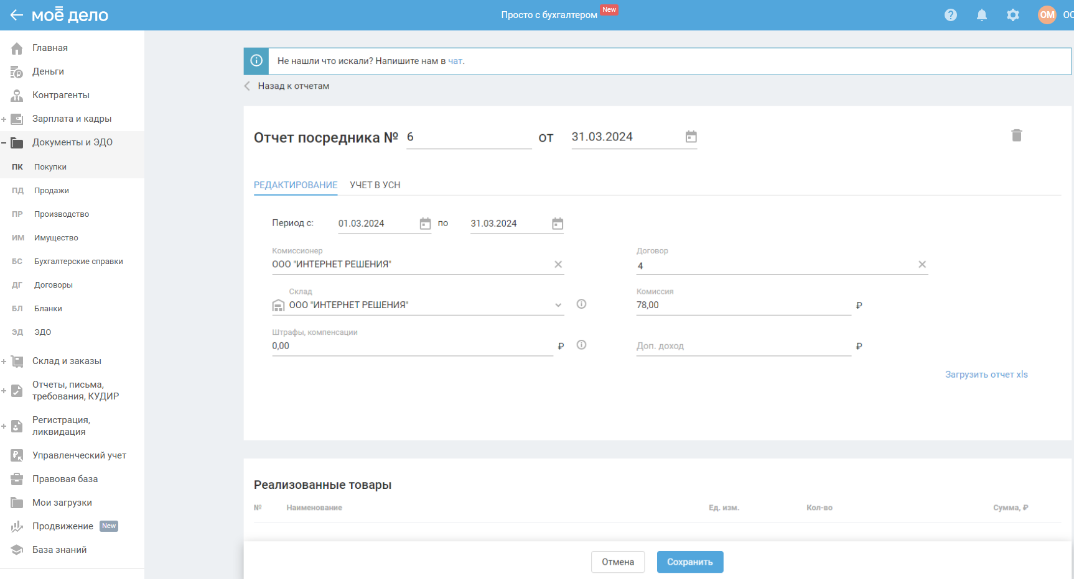This screenshot has height=579, width=1074.
Task: Click the Главная home icon
Action: 17,48
